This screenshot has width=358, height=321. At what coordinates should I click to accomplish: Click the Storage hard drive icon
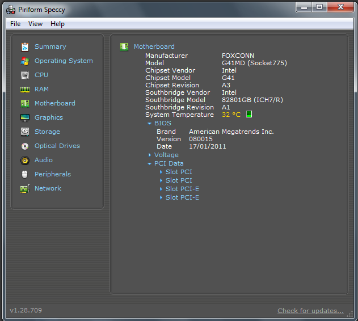point(25,132)
